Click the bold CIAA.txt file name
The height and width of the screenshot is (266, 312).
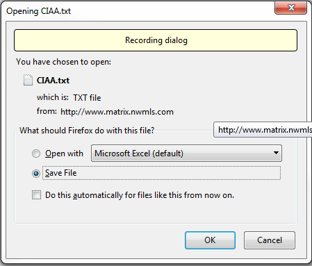coord(53,81)
